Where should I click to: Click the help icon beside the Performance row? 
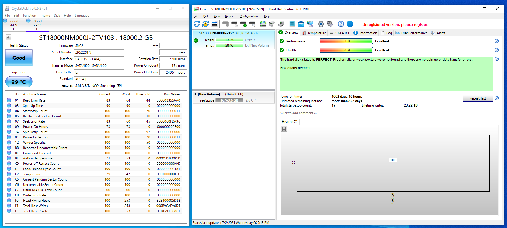point(497,41)
